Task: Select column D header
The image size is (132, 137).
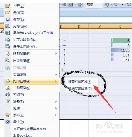Action: pos(64,27)
